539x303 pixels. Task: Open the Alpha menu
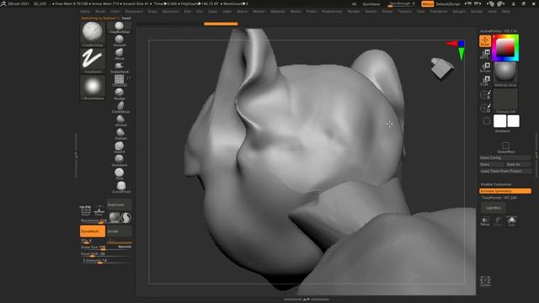(85, 11)
